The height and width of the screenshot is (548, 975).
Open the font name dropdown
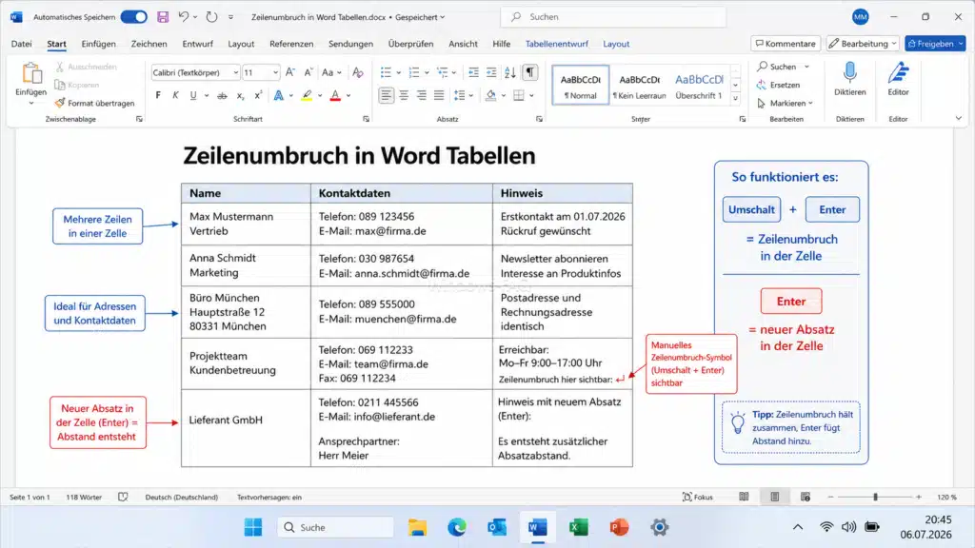coord(236,72)
